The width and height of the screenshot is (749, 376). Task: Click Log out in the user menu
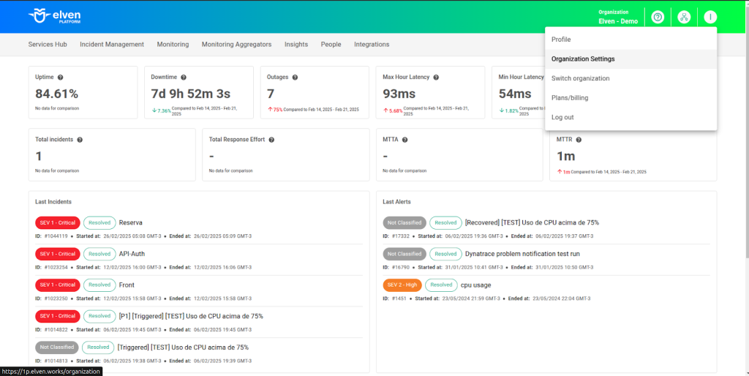(562, 117)
